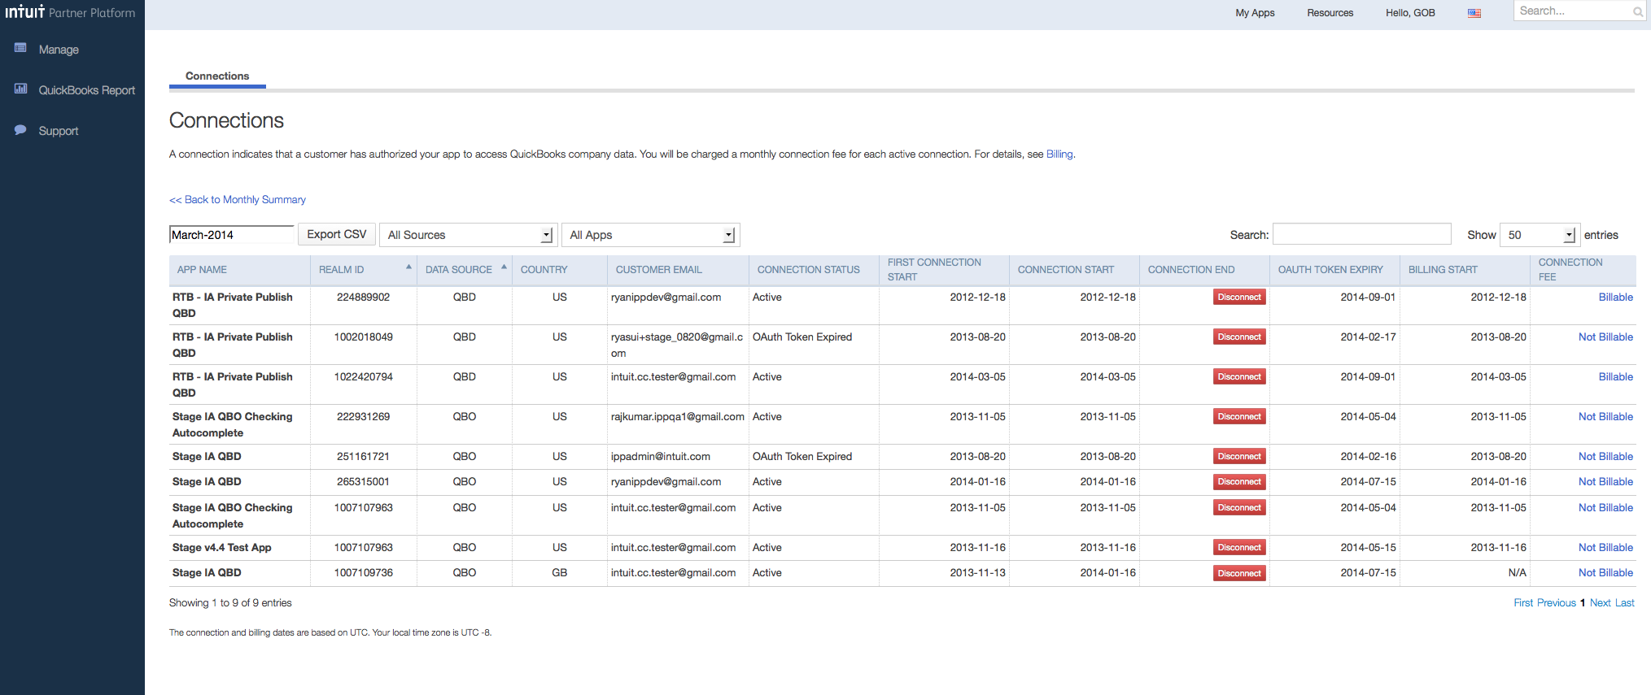Click QuickBooks Report in the sidebar

tap(87, 90)
